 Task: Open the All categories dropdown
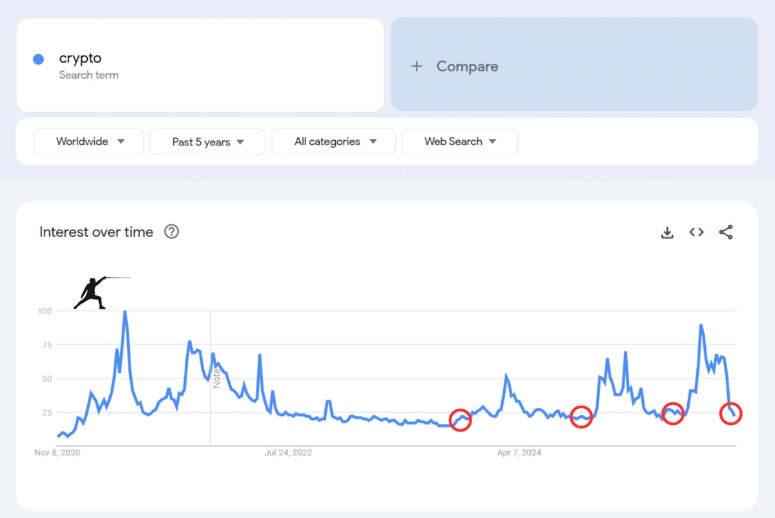point(334,141)
